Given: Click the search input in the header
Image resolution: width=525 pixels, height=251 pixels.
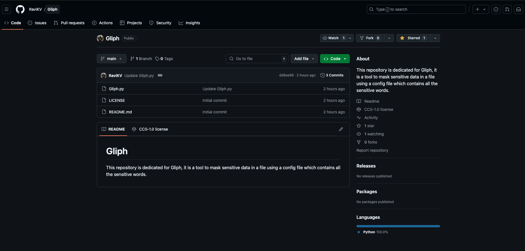Looking at the screenshot, I should coord(416,9).
